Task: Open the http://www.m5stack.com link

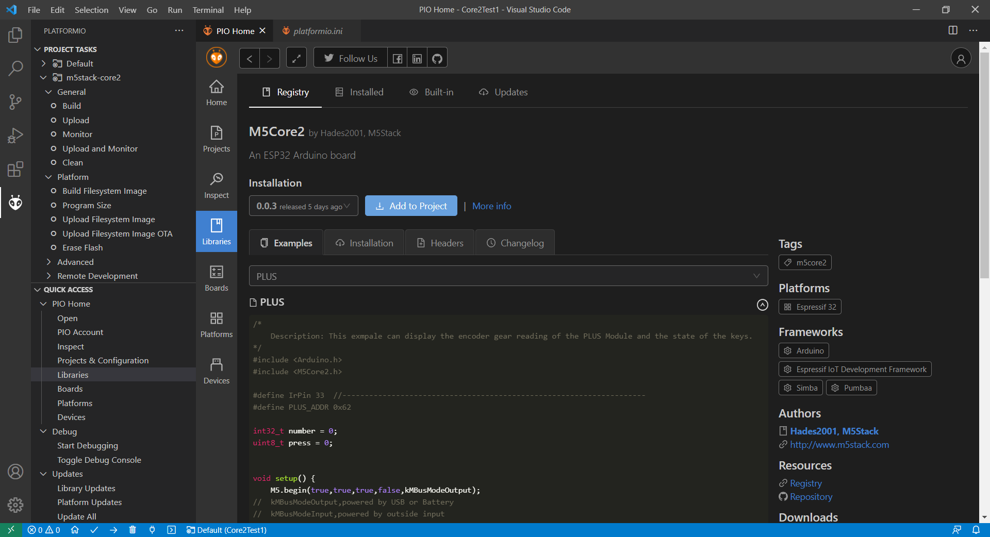Action: (839, 445)
